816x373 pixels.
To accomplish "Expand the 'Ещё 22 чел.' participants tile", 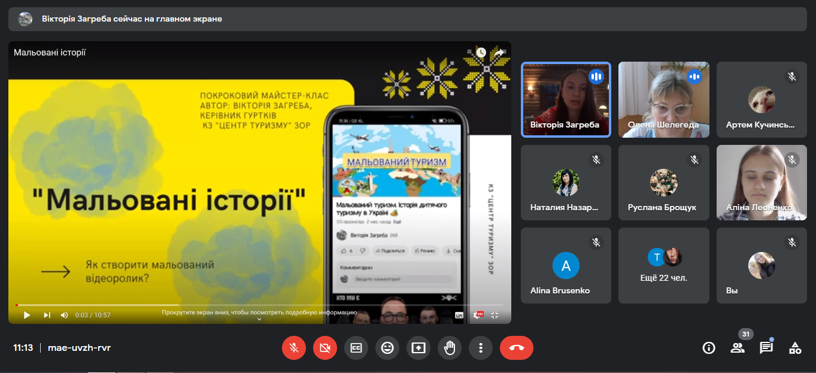I will (x=664, y=265).
